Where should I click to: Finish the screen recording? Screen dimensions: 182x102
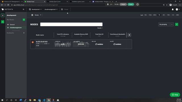131,5
